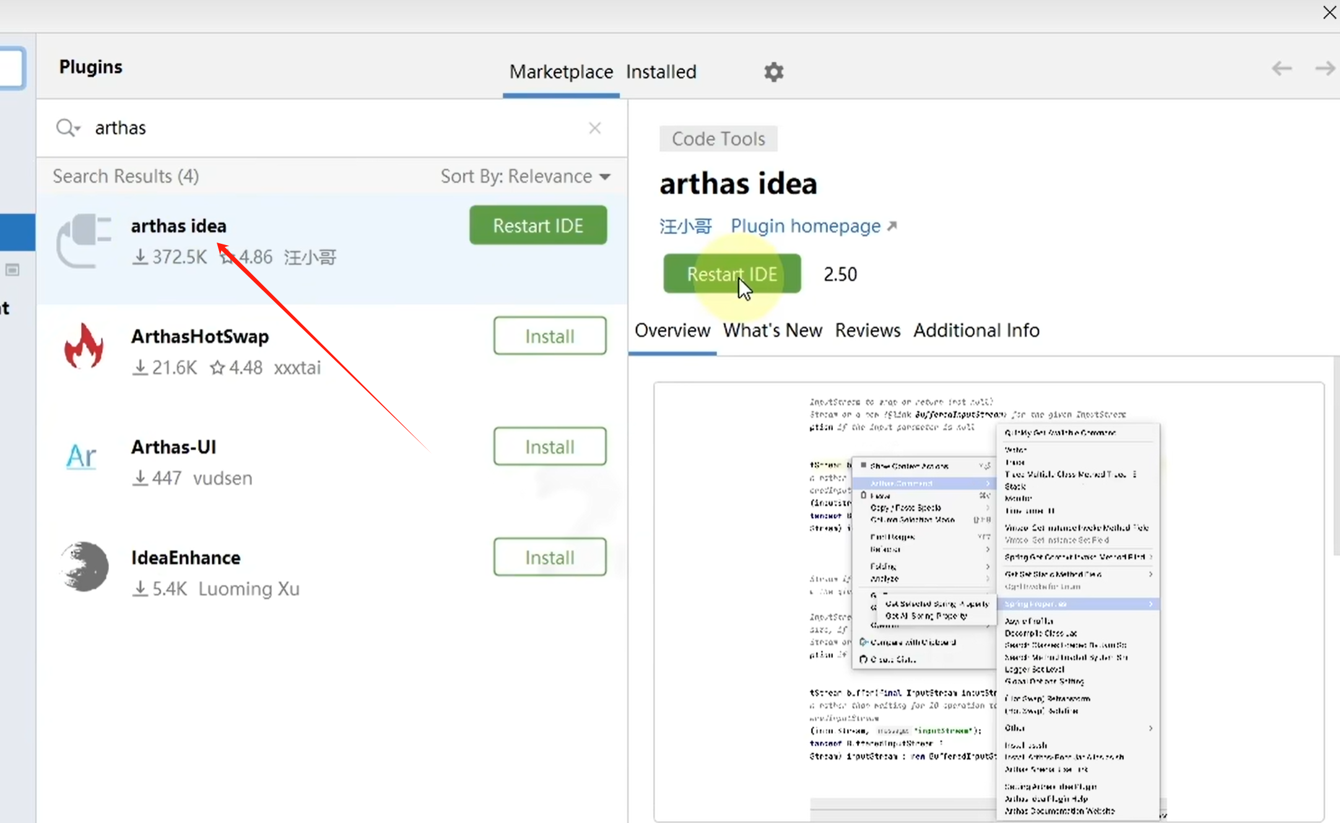Select the ArthasHotSwap plugin title
This screenshot has width=1340, height=823.
point(200,337)
